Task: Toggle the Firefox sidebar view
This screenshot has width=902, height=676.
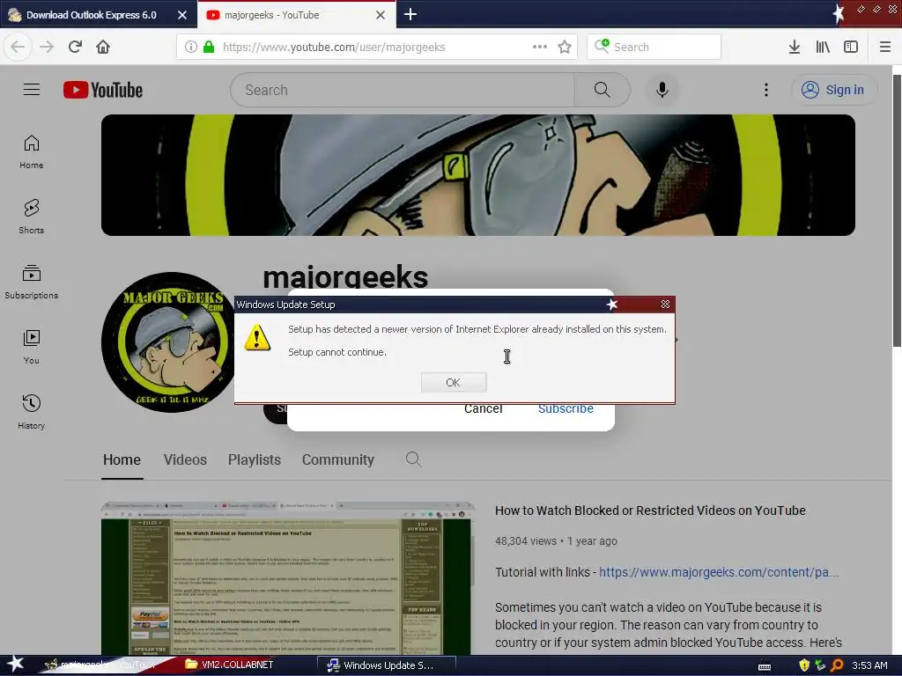Action: point(851,47)
